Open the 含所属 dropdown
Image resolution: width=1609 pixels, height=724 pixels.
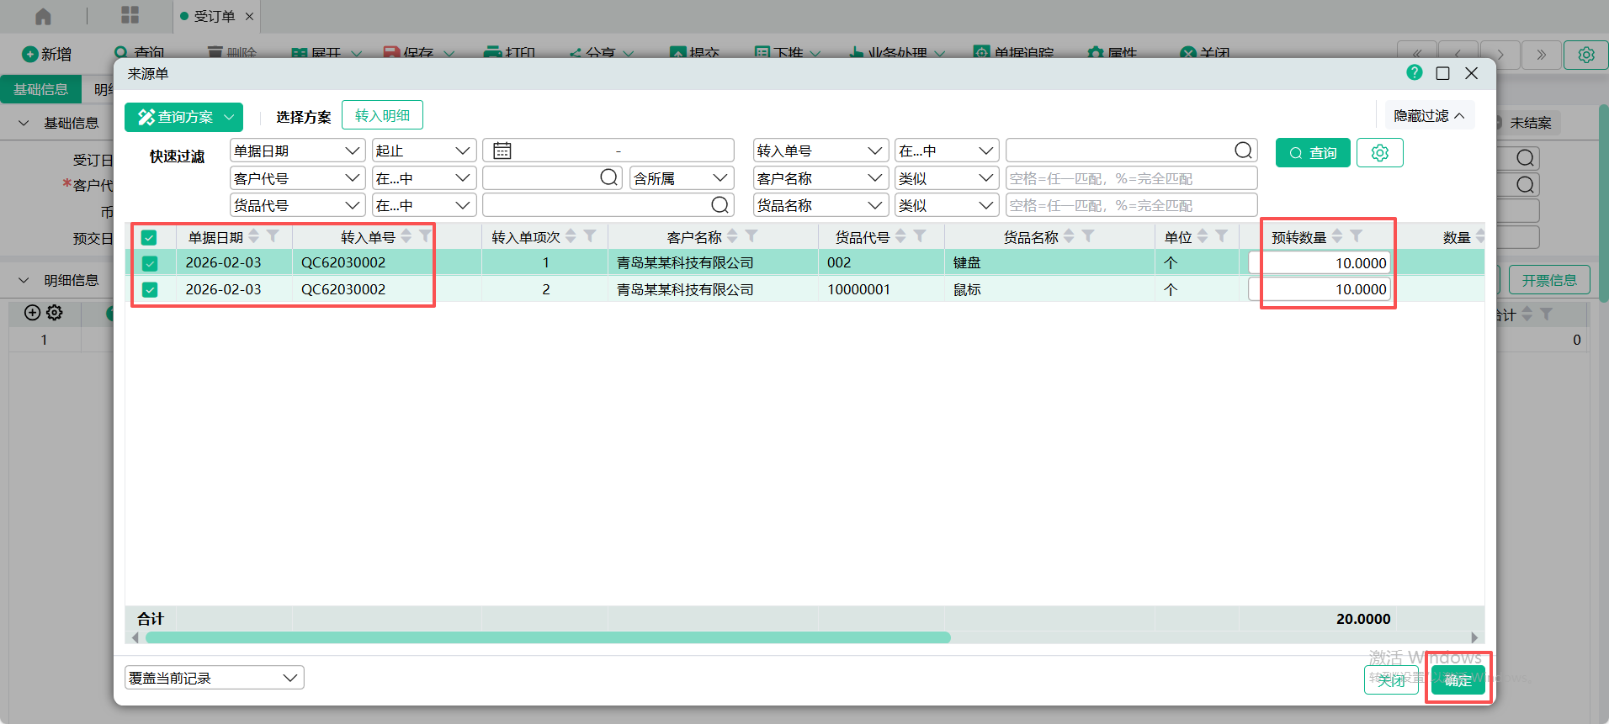coord(680,178)
